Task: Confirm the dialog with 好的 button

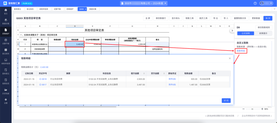Action: click(226, 101)
